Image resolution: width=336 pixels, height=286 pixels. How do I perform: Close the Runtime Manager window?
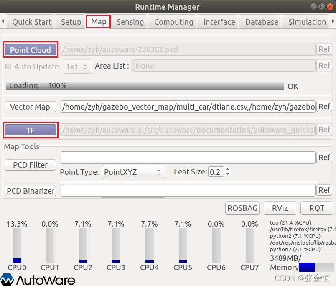(x=330, y=7)
